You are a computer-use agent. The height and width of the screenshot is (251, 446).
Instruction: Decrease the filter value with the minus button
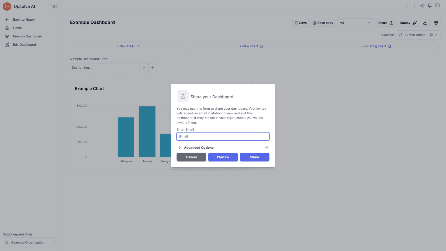[x=144, y=67]
